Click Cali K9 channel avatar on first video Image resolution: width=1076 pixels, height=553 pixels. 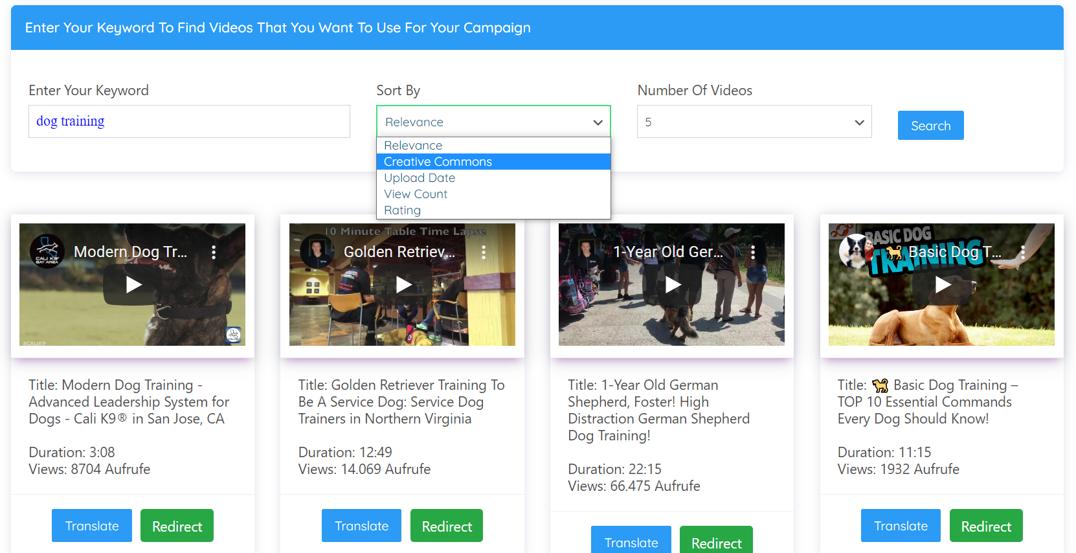click(x=47, y=251)
